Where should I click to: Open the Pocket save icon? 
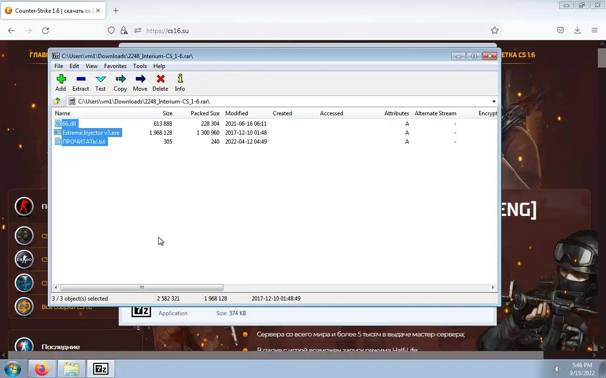pos(561,30)
